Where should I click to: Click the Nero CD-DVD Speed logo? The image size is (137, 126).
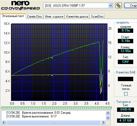pyautogui.click(x=20, y=5)
